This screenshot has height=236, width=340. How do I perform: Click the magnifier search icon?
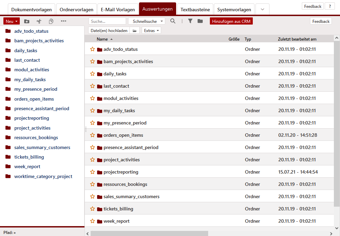[173, 21]
